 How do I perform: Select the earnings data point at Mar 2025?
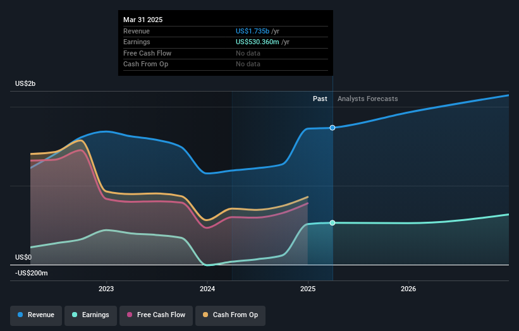[333, 223]
